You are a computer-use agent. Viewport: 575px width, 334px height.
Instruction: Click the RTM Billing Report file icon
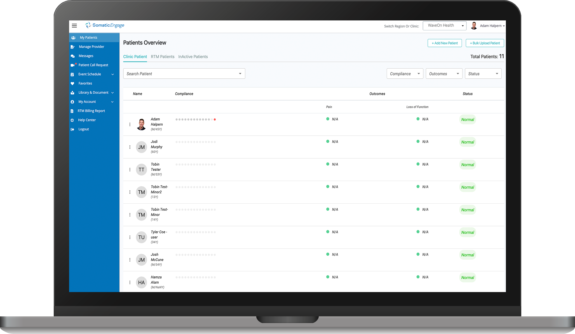(72, 111)
